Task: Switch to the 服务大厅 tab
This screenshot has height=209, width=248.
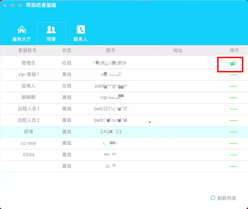Action: [22, 34]
